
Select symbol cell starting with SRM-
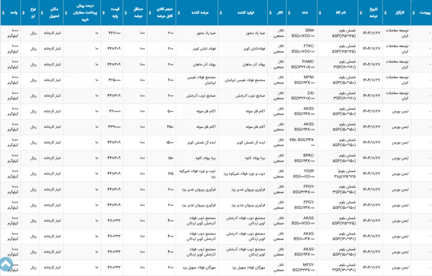tap(303, 33)
